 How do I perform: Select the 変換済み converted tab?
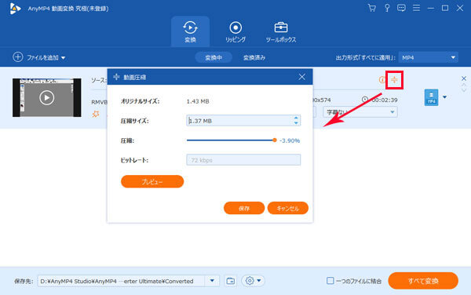[254, 57]
